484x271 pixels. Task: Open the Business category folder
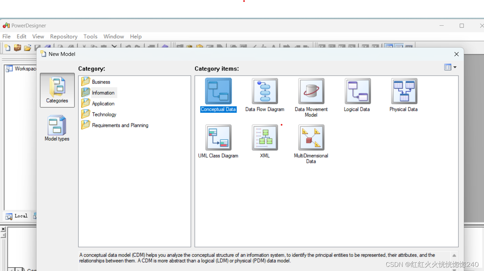point(96,82)
